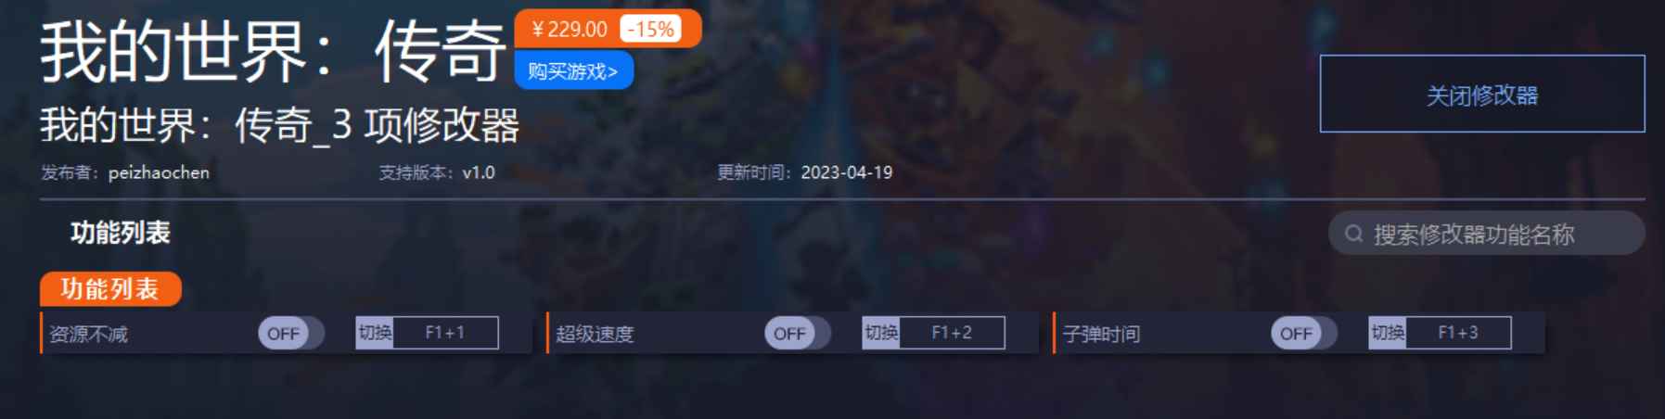The width and height of the screenshot is (1665, 419).
Task: Click the 我的世界：传奇 game title
Action: (273, 51)
